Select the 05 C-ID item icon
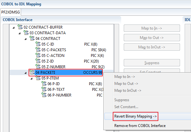191x132 pixels. [x=38, y=44]
